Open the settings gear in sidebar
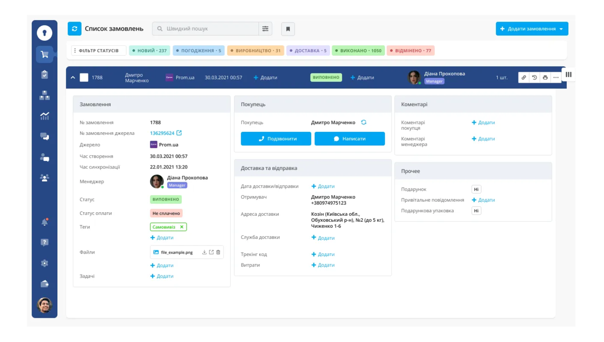 tap(45, 263)
